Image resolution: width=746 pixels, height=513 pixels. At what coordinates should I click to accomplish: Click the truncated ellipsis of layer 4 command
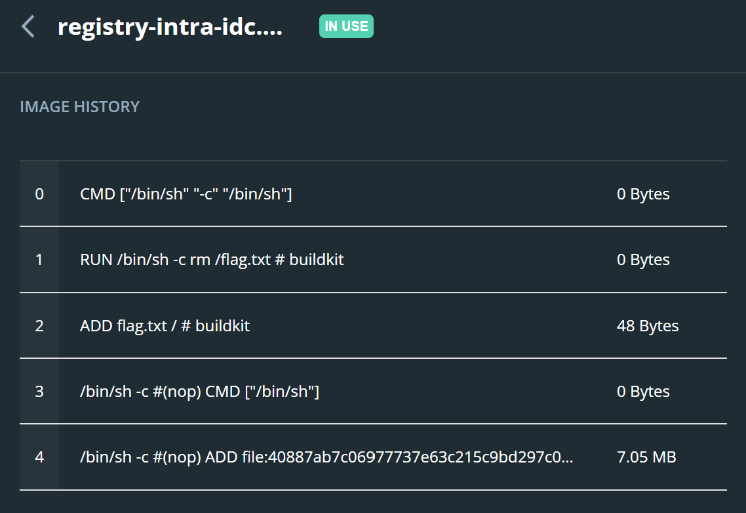pyautogui.click(x=567, y=461)
